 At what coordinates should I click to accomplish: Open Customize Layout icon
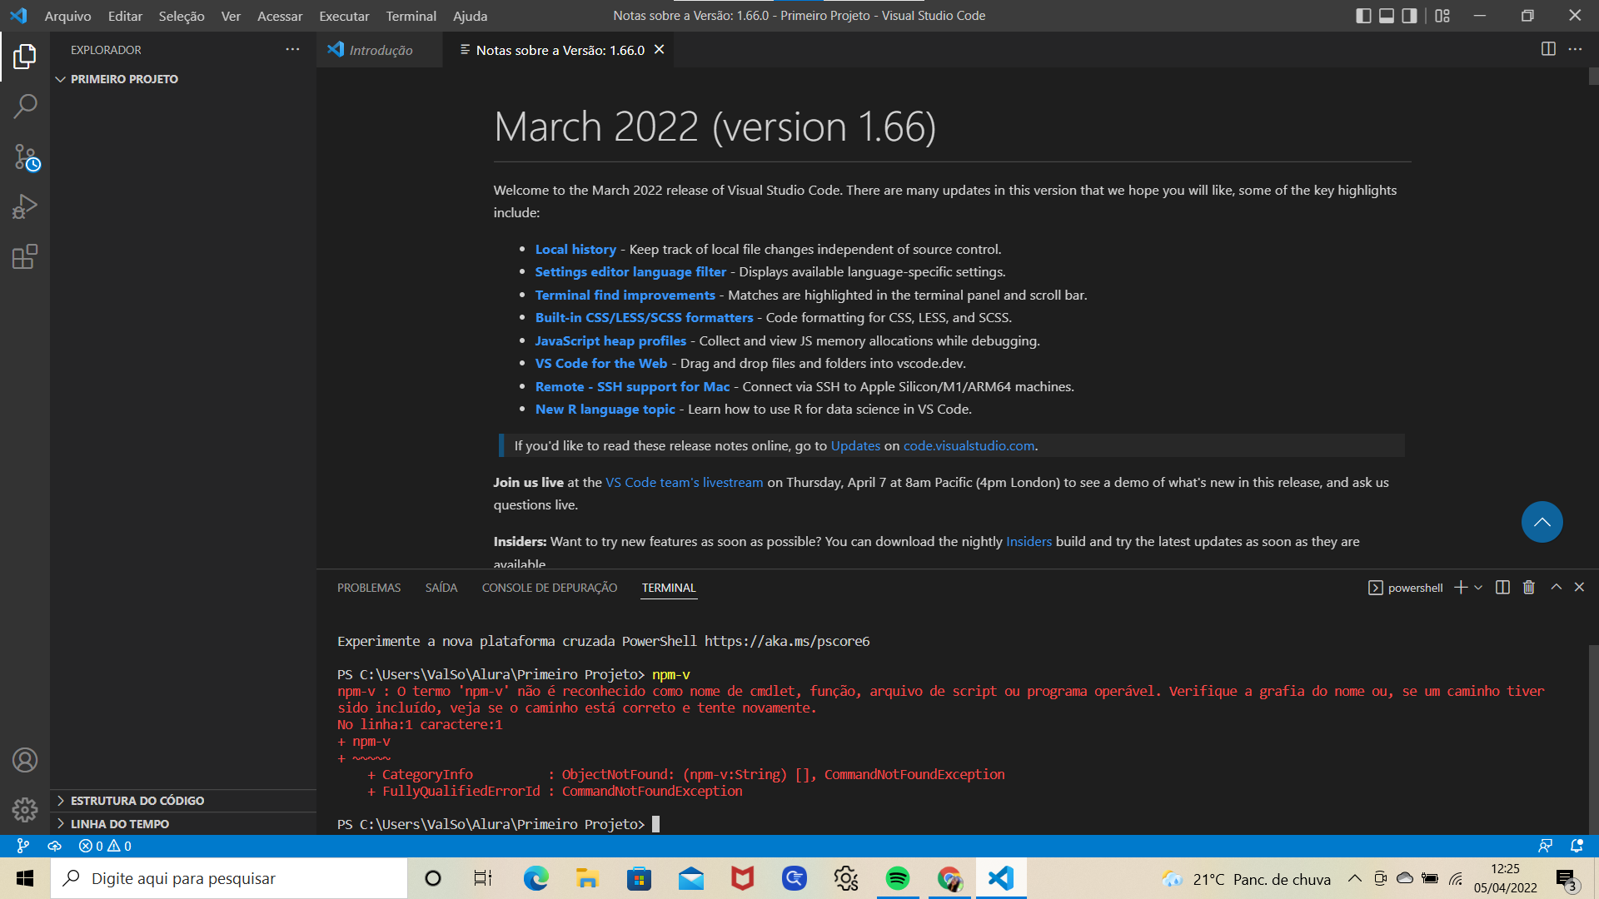[1442, 16]
